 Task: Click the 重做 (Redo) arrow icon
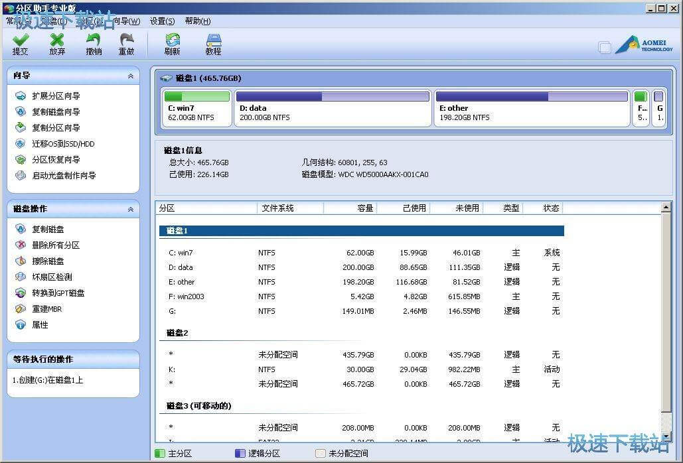pos(126,40)
